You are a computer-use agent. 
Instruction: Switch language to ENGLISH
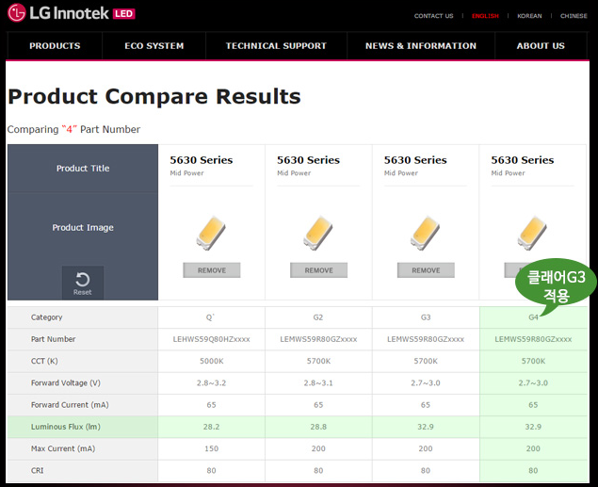click(x=485, y=16)
